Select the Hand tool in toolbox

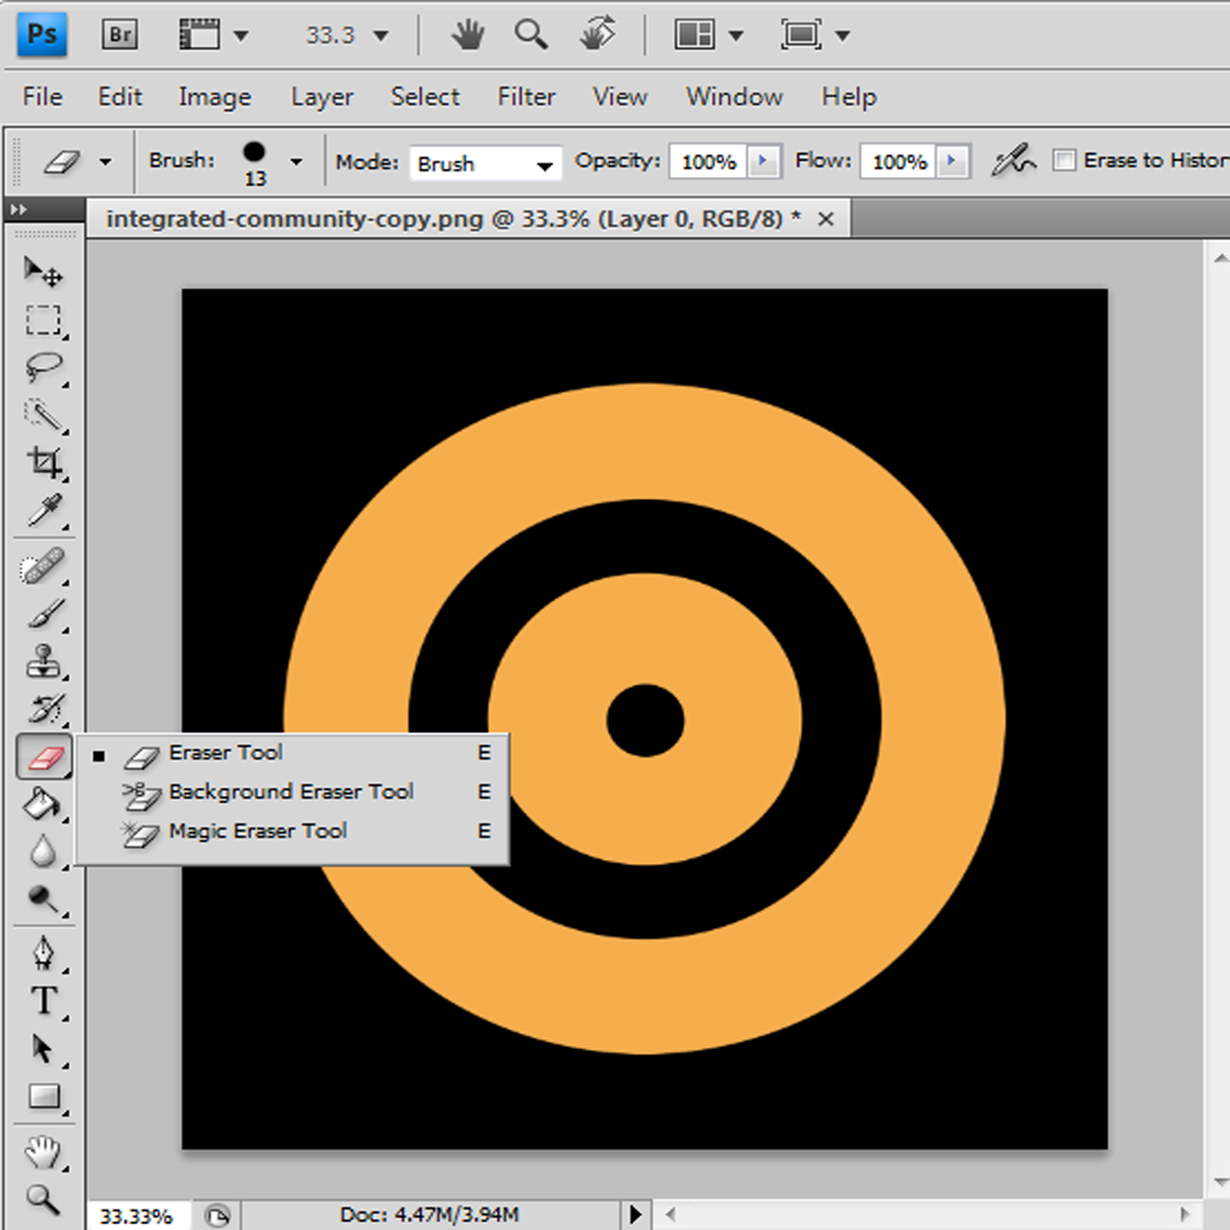(43, 1151)
